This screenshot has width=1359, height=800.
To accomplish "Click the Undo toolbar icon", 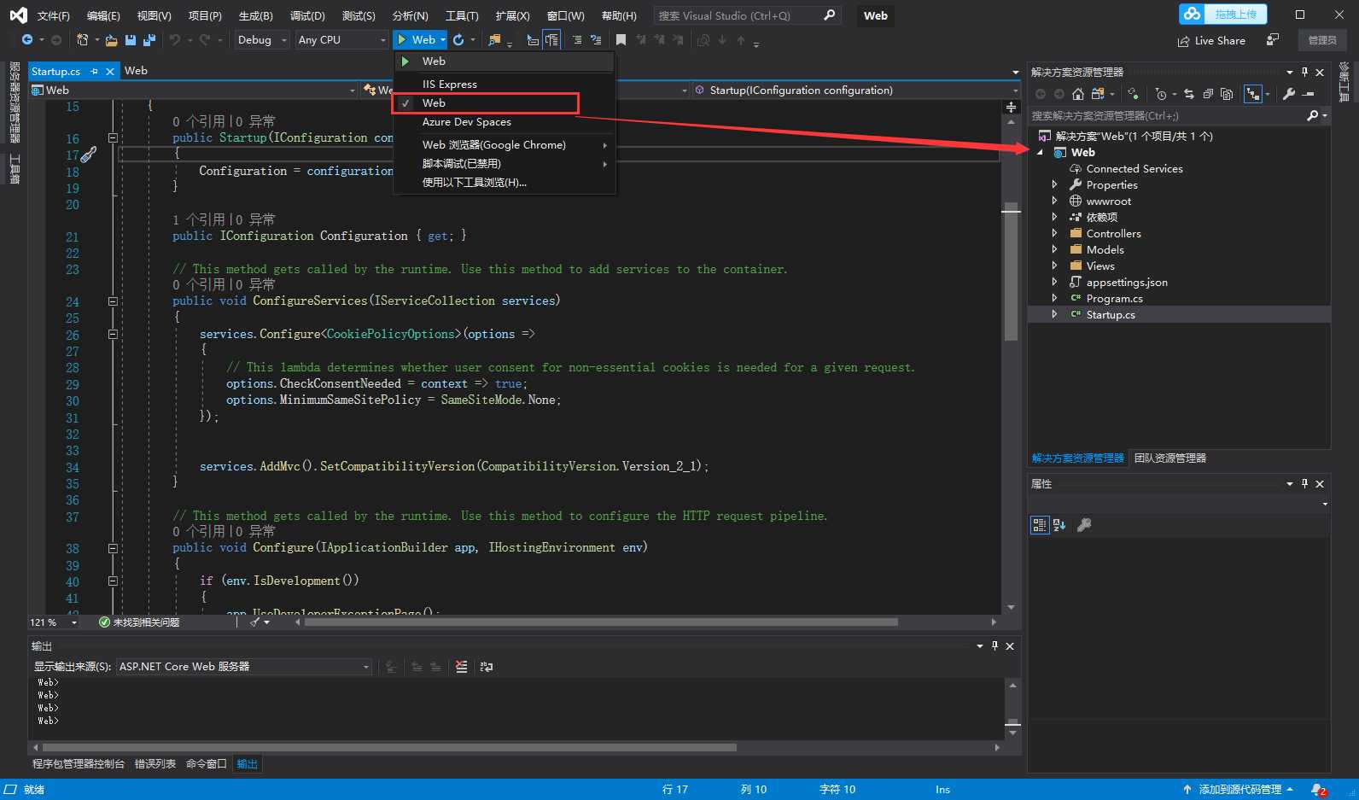I will 175,39.
